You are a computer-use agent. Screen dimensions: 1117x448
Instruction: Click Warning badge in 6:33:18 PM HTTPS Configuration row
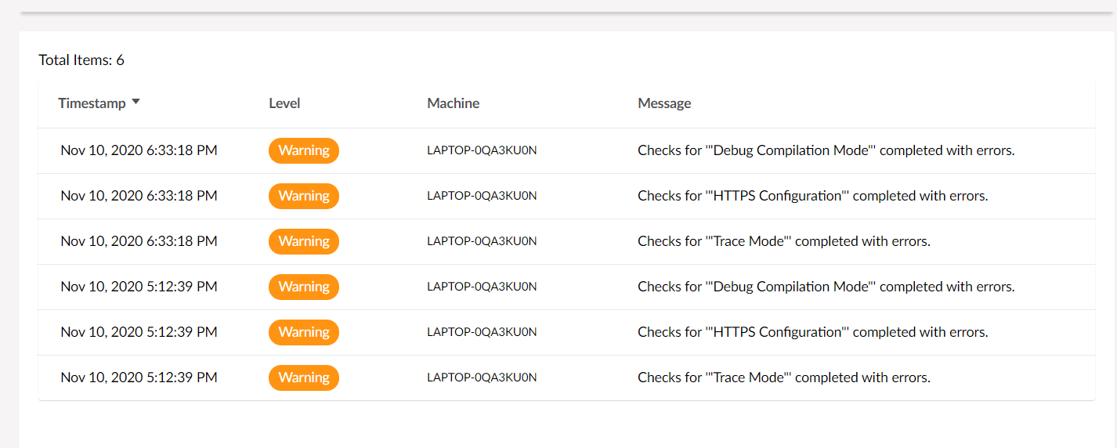tap(304, 196)
